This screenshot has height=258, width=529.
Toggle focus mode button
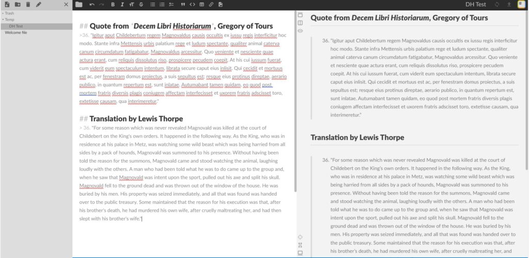[x=300, y=245]
